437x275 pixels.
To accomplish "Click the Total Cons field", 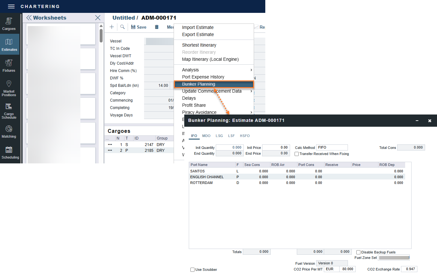I will pos(411,147).
